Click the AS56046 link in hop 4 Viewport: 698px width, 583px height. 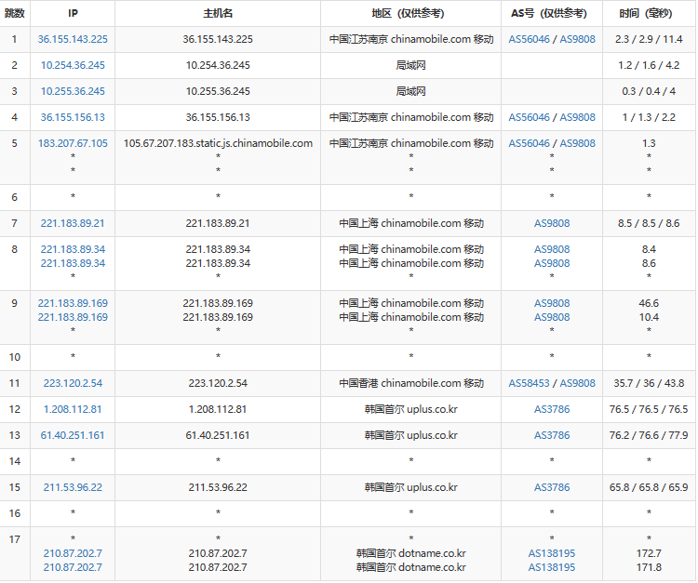pyautogui.click(x=529, y=117)
